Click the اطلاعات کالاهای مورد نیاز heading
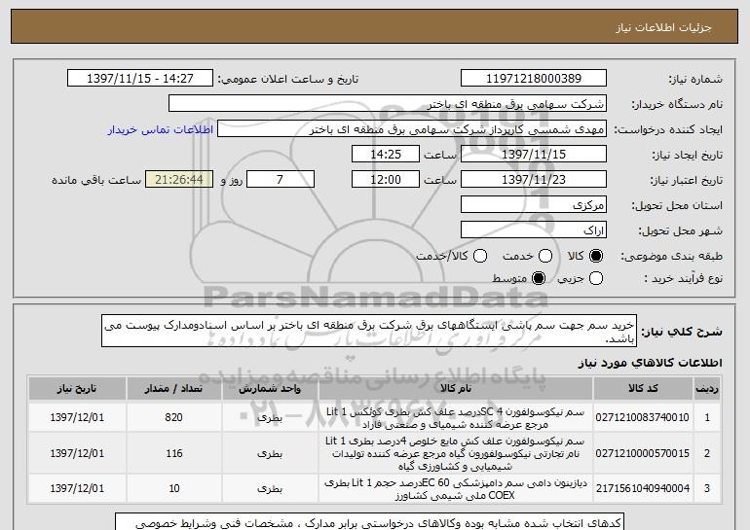 650,364
